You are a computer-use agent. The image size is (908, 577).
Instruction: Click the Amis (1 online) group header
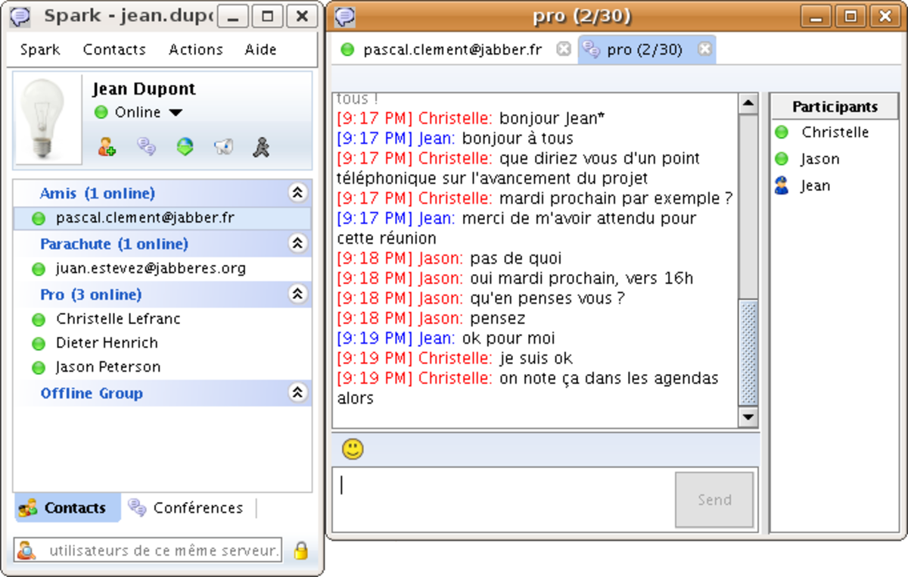162,193
